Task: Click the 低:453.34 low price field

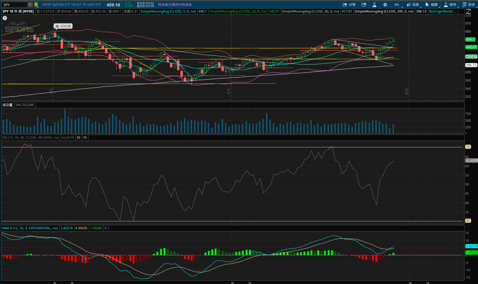Action: click(98, 11)
